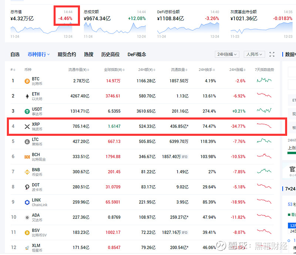296x255 pixels.
Task: Click the IFO tag in BCH row
Action: pyautogui.click(x=185, y=157)
